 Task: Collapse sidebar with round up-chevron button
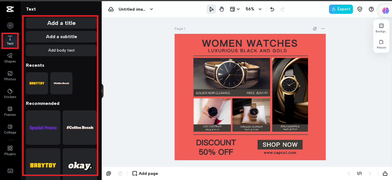tap(10, 26)
